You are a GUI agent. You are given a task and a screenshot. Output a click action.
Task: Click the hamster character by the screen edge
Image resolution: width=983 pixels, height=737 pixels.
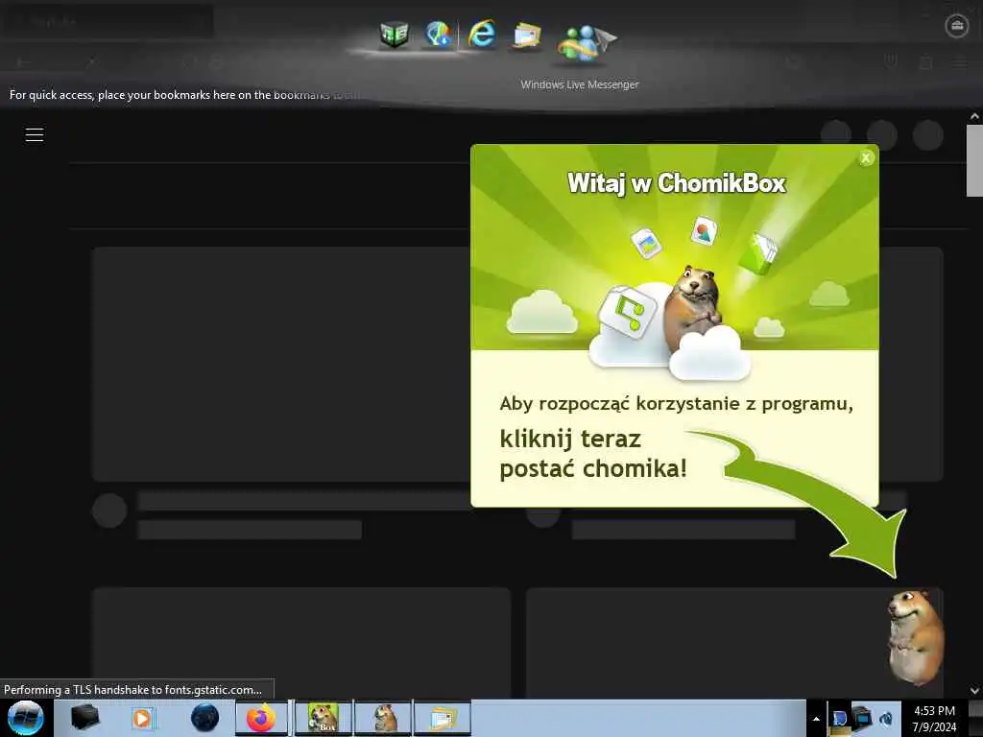(x=915, y=637)
